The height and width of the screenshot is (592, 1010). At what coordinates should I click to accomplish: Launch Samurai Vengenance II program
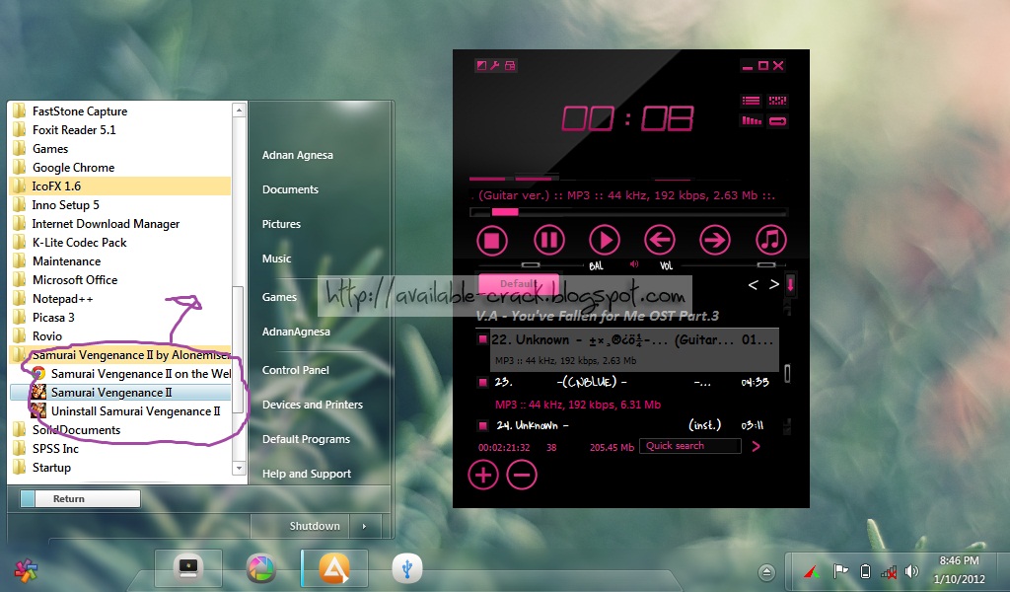(120, 393)
